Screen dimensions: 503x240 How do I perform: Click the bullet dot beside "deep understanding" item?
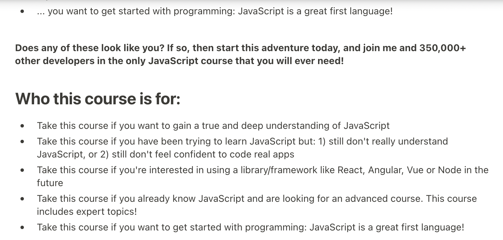[x=22, y=126]
